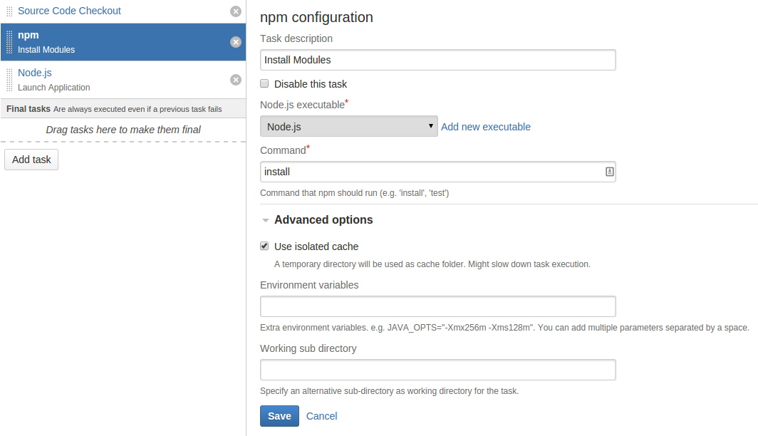Uncheck the Use isolated cache checkbox
Screen dimensions: 758x436
(x=264, y=246)
